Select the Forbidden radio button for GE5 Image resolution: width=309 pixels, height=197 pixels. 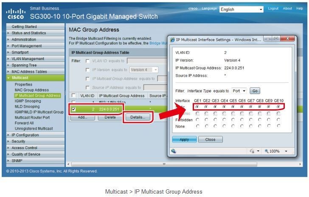click(233, 119)
